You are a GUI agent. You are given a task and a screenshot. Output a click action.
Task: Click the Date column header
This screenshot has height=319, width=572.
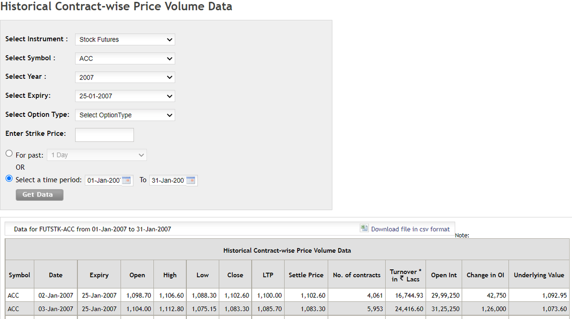point(55,275)
